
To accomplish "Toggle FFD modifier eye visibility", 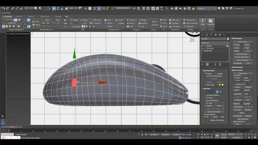I will tap(202, 48).
